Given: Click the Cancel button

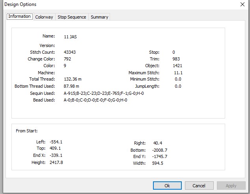Looking at the screenshot, I should (x=199, y=186).
